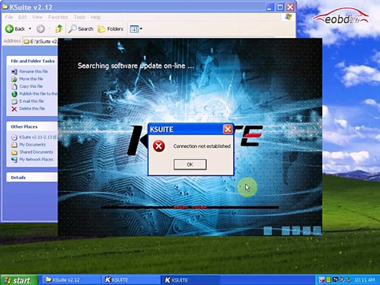This screenshot has width=380, height=285.
Task: Click the KSuite CD drive icon
Action: [x=14, y=137]
